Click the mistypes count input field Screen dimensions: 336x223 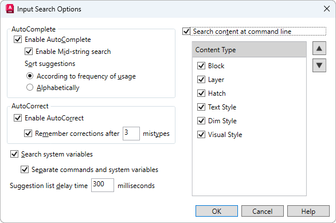(x=131, y=134)
